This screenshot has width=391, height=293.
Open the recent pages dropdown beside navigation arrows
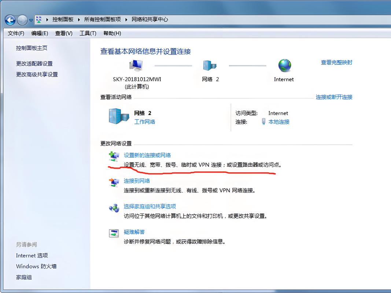pos(31,21)
